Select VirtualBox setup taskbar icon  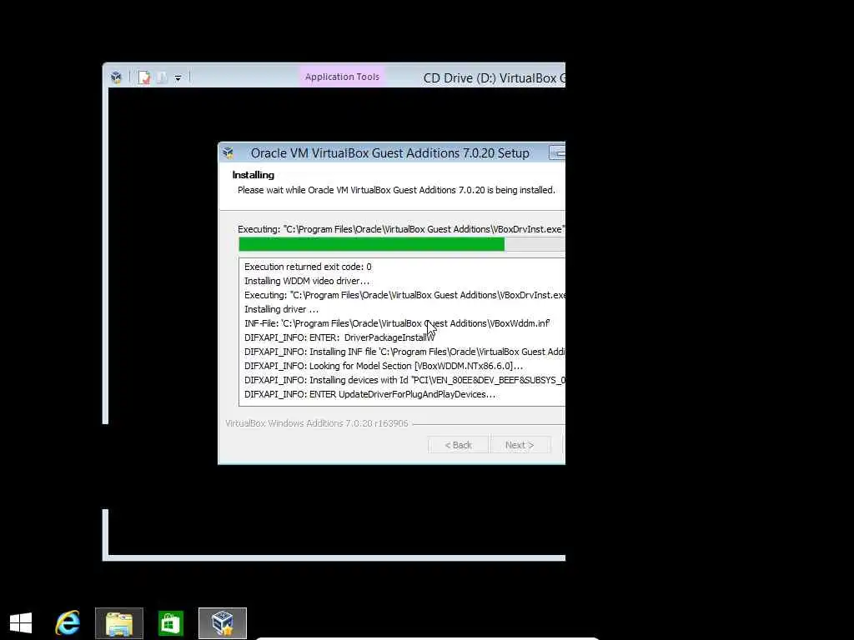point(223,623)
